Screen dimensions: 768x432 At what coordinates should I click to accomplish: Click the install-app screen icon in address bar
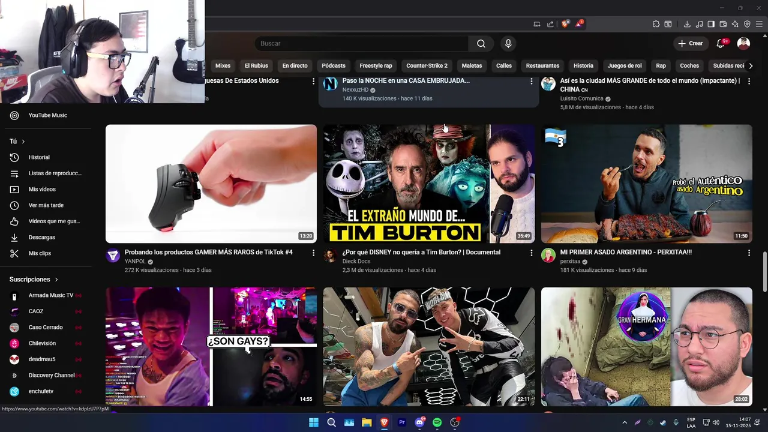tap(537, 24)
